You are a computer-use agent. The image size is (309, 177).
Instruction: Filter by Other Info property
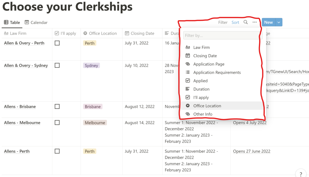[x=221, y=114]
